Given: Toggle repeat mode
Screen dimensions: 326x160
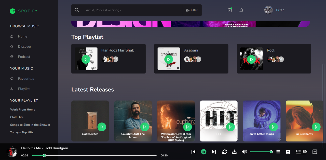Looking at the screenshot, I should [x=224, y=152].
